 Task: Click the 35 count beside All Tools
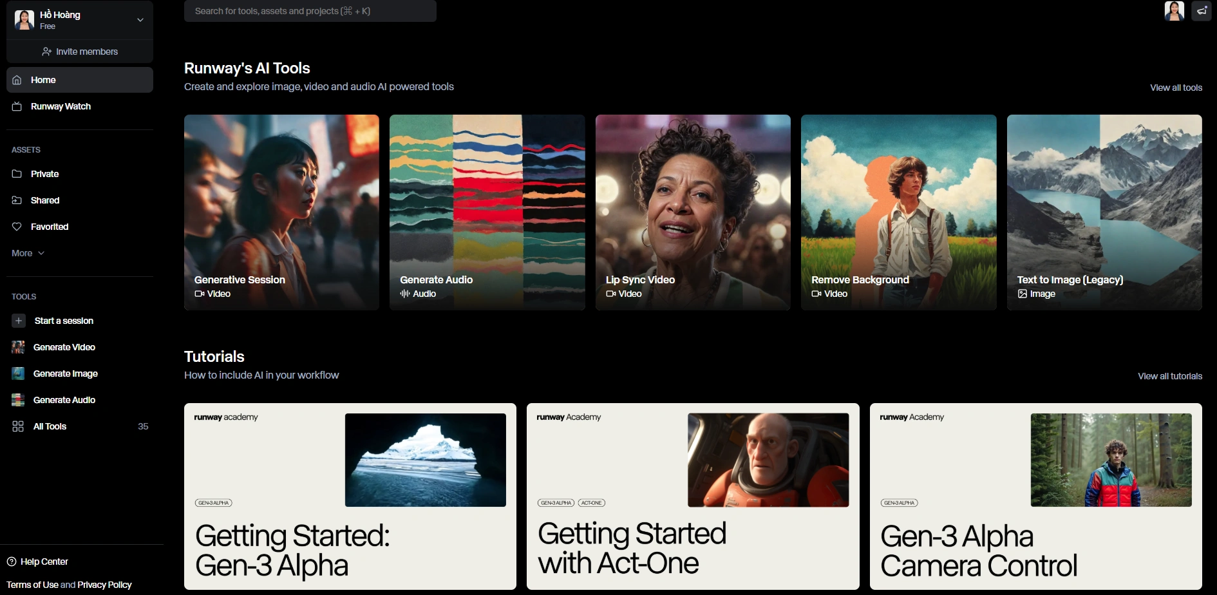(143, 426)
